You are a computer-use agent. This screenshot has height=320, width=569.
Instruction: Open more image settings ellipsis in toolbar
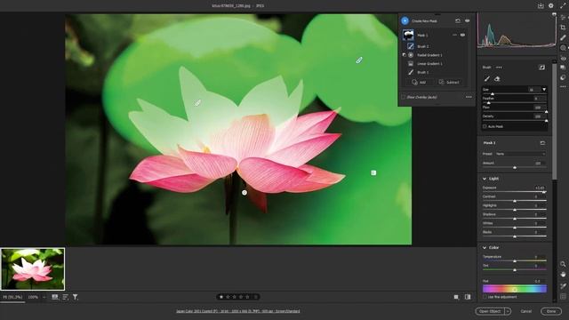coord(563,87)
